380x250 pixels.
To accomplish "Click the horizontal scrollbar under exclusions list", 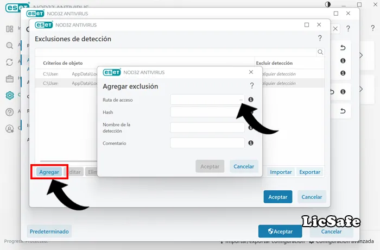I will (68, 161).
